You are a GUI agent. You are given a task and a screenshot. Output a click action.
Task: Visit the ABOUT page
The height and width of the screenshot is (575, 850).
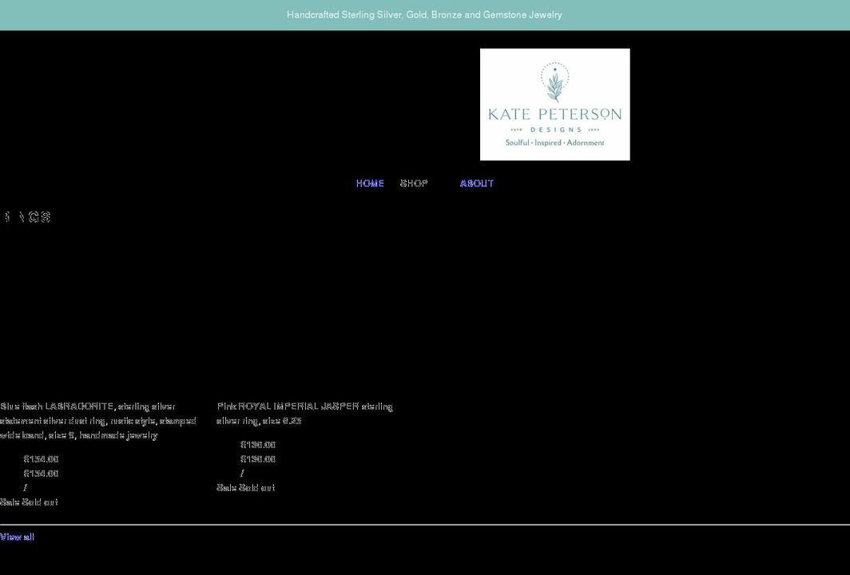click(476, 182)
